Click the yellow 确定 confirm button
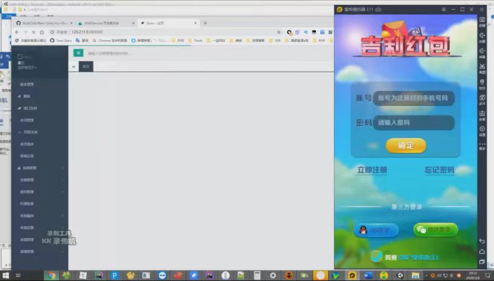The width and height of the screenshot is (494, 281). (406, 146)
